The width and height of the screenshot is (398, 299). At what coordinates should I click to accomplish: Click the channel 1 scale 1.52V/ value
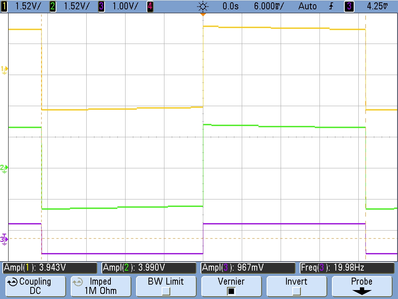pos(28,6)
